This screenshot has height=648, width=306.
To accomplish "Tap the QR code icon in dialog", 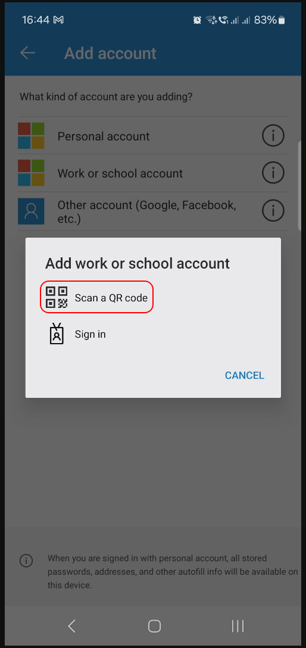I will pos(56,297).
